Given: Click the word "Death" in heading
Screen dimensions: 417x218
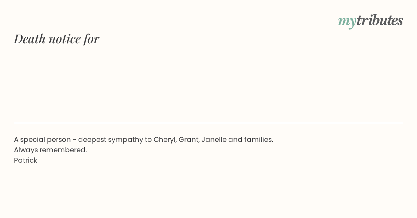Looking at the screenshot, I should [30, 38].
